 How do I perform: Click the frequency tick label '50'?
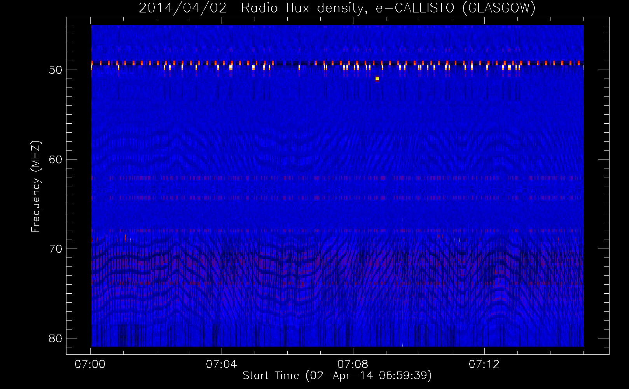[56, 70]
